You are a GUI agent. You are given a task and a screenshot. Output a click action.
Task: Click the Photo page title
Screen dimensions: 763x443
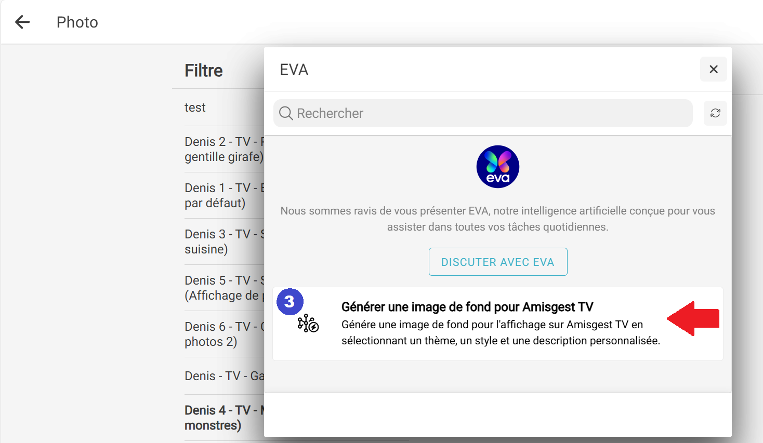coord(77,22)
